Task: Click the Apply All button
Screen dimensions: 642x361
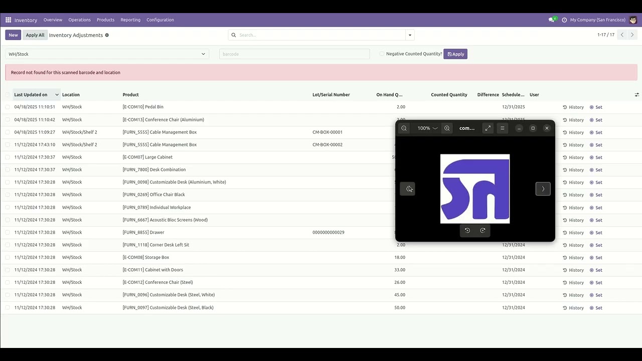Action: [x=35, y=35]
